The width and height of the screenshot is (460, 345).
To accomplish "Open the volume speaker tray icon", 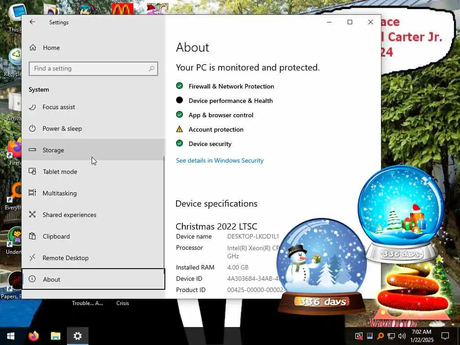I will coord(402,336).
